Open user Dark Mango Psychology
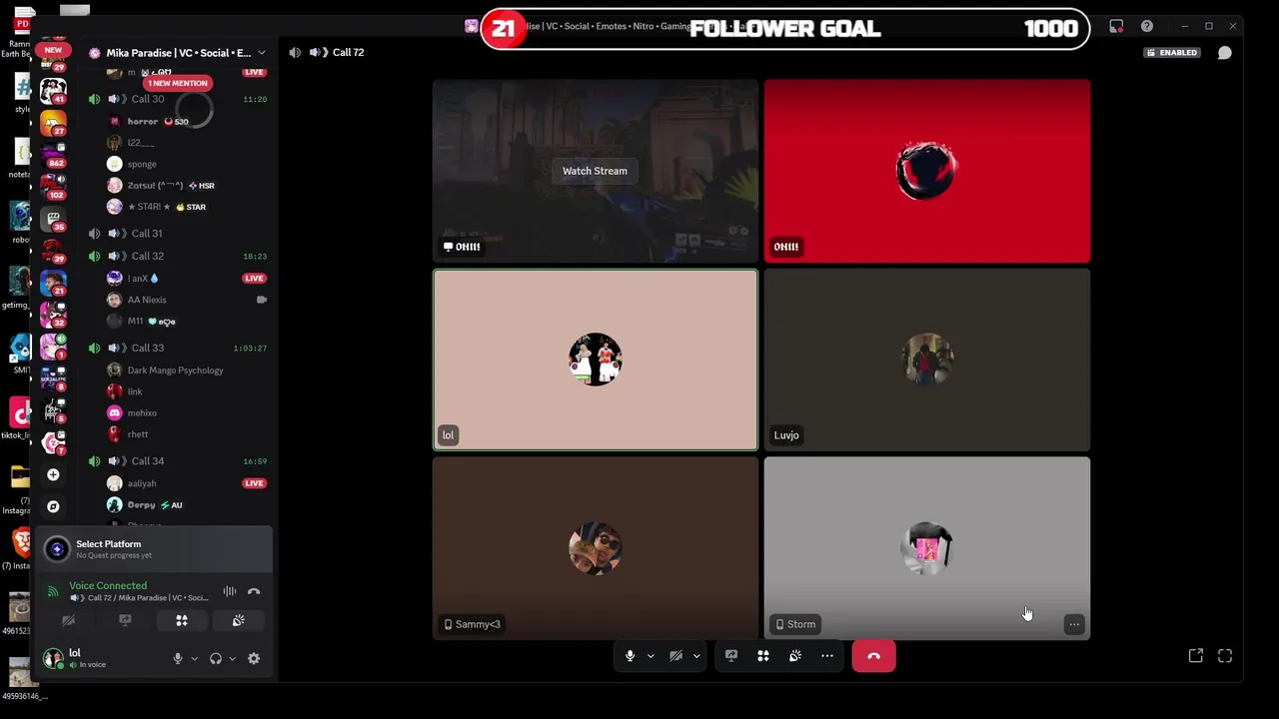Image resolution: width=1279 pixels, height=719 pixels. pyautogui.click(x=175, y=370)
